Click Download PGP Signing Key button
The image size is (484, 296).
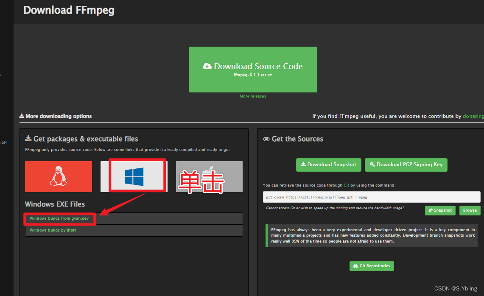tap(406, 165)
